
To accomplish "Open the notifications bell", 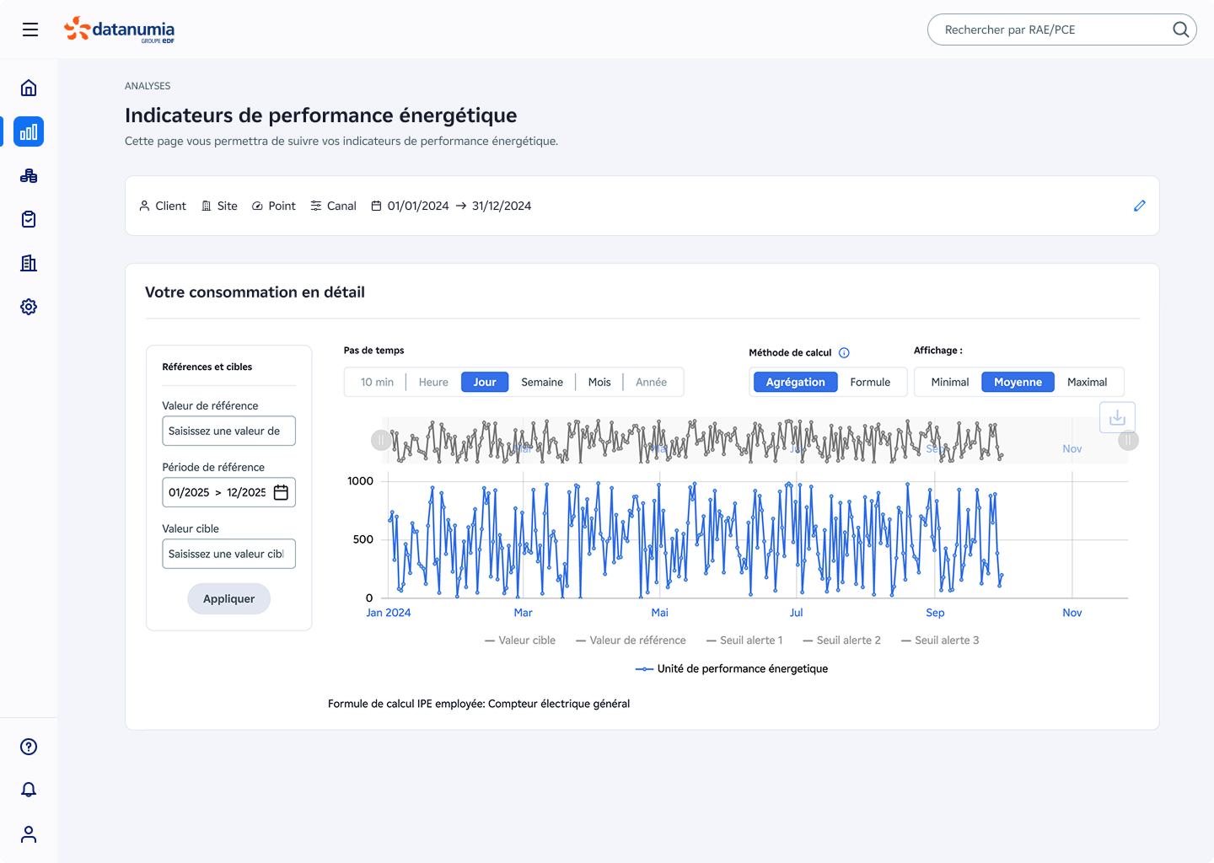I will pos(29,790).
